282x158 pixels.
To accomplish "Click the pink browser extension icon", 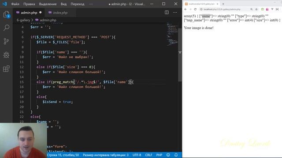I will pyautogui.click(x=267, y=9).
